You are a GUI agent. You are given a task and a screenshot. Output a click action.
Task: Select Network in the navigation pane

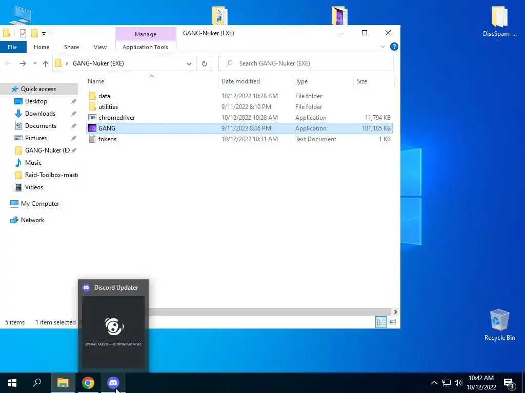point(32,220)
